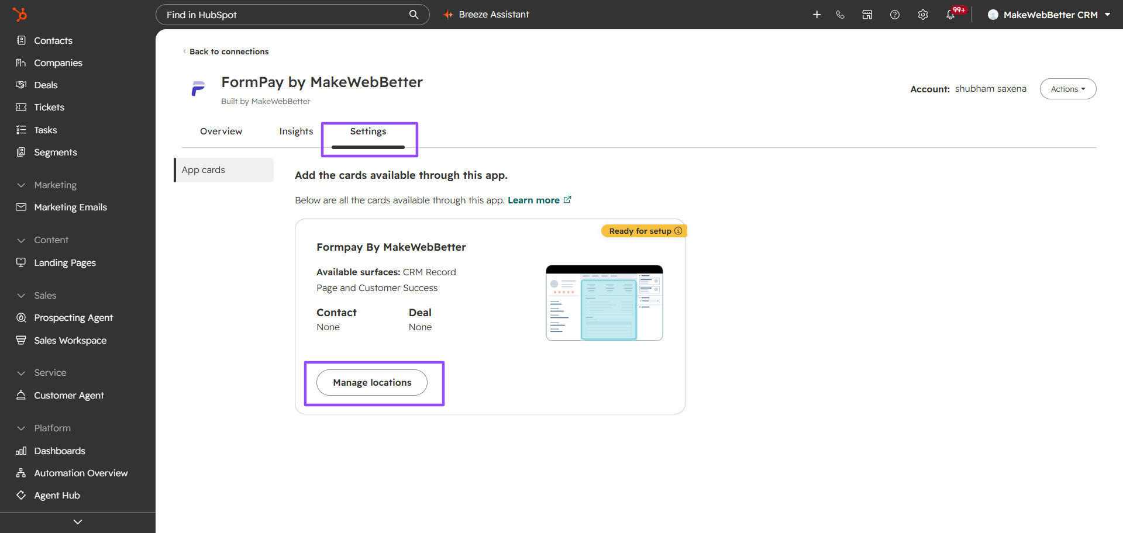1123x533 pixels.
Task: Open the settings gear icon in top bar
Action: (x=923, y=15)
